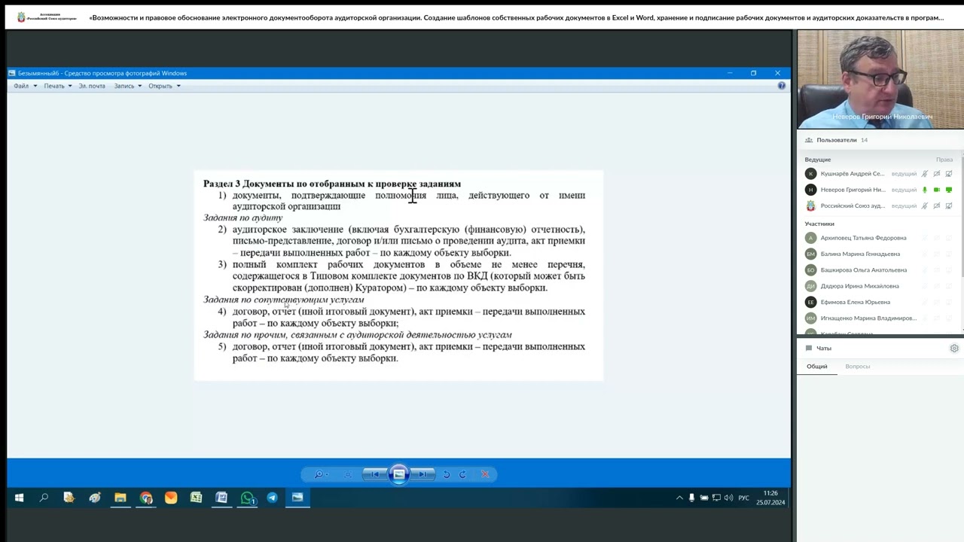Image resolution: width=964 pixels, height=542 pixels.
Task: Click the Российский Союз аудиторов avatar logo
Action: [810, 206]
